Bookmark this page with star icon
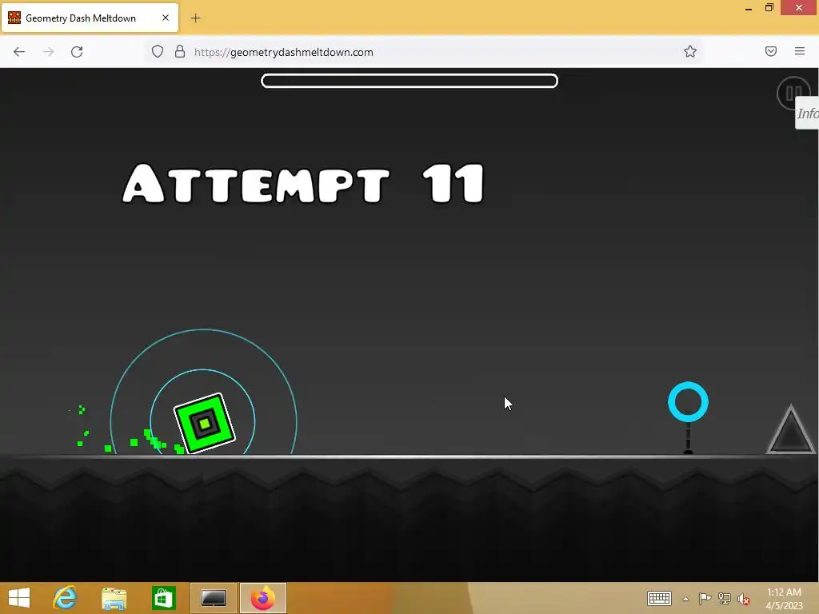The width and height of the screenshot is (819, 614). pyautogui.click(x=690, y=52)
